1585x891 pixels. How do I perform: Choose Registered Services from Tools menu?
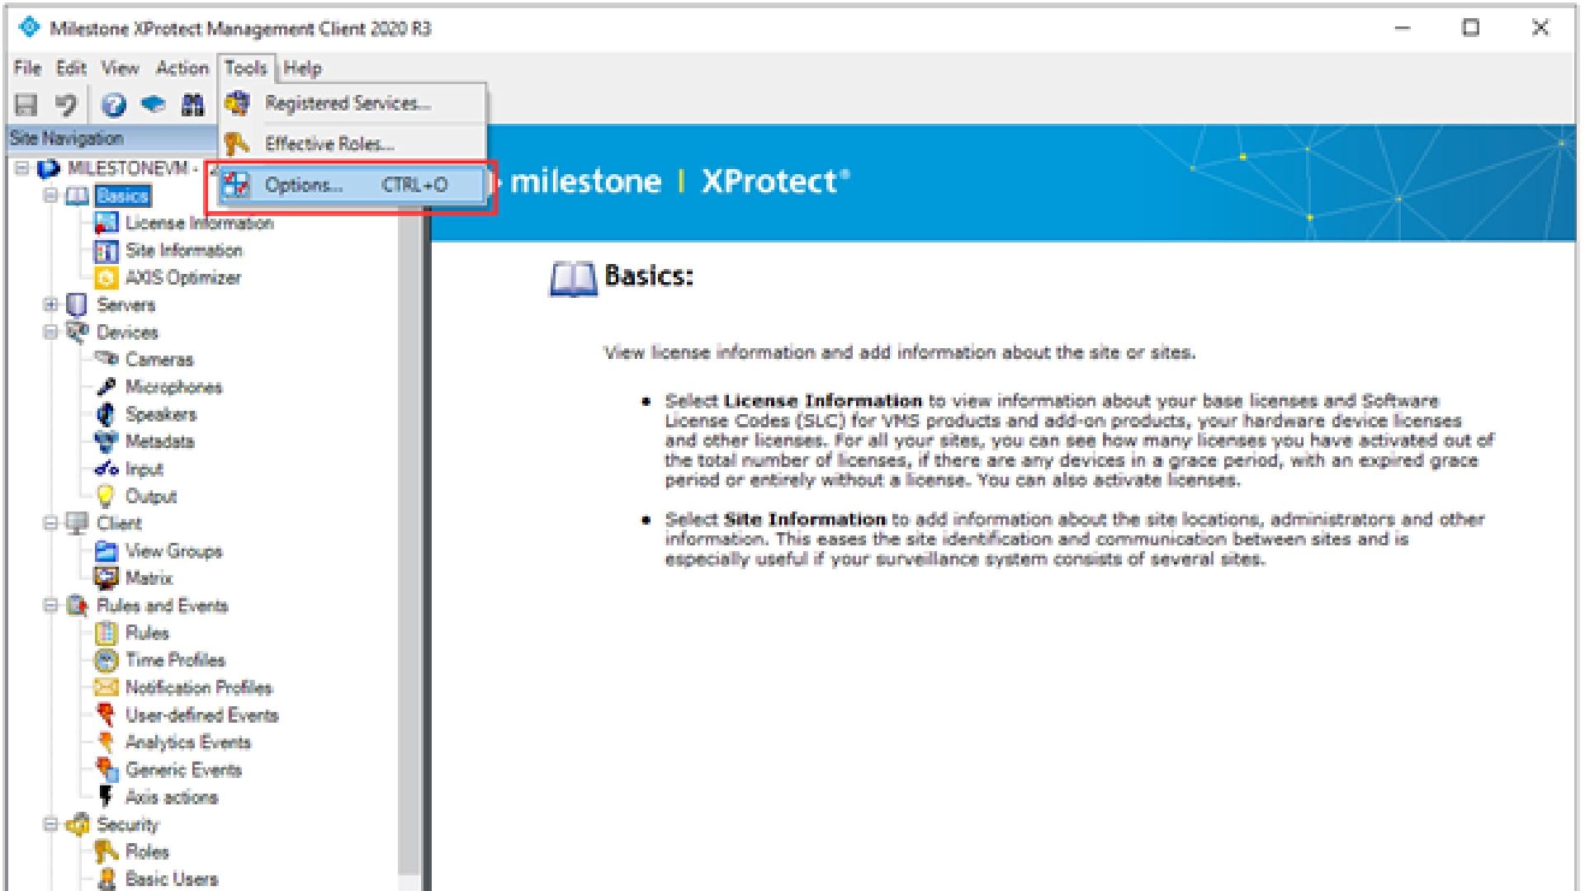click(x=352, y=104)
